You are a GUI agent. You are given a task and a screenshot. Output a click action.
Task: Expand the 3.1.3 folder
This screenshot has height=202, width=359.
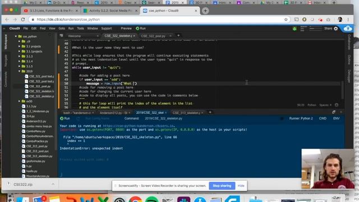[x=20, y=56]
